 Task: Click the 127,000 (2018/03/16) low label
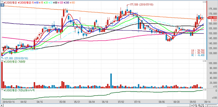tap(16, 58)
